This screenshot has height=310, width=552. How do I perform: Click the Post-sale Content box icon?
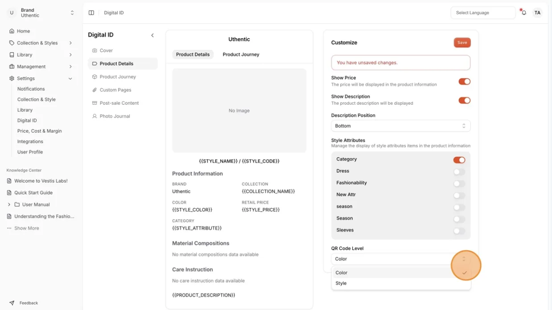[x=95, y=103]
